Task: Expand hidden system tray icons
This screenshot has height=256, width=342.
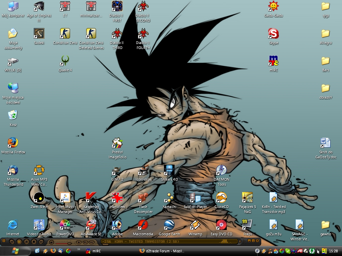Action: click(x=257, y=251)
